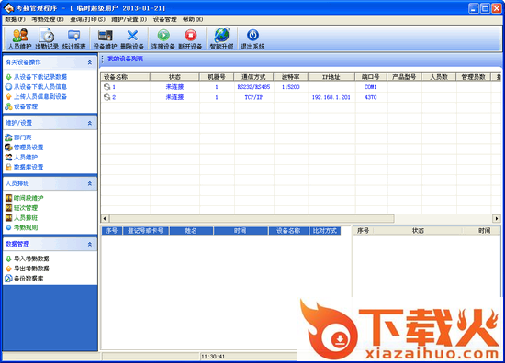This screenshot has height=363, width=505.
Task: Click 导出考勤数据 orange arrow icon
Action: coord(8,269)
